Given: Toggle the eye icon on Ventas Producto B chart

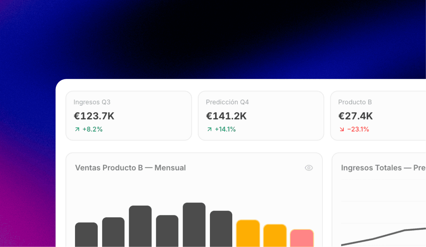Looking at the screenshot, I should coord(309,168).
